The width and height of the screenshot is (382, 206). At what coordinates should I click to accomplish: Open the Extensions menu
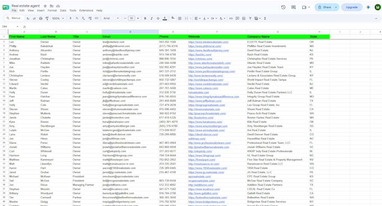coord(87,11)
